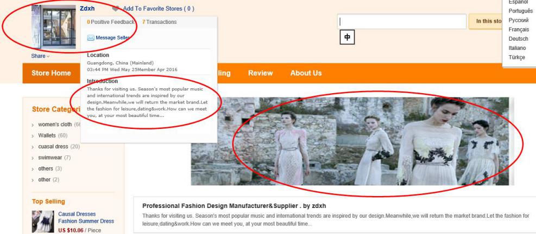Open the Causal Dresses product thumbnail
This screenshot has width=536, height=234.
[x=43, y=220]
